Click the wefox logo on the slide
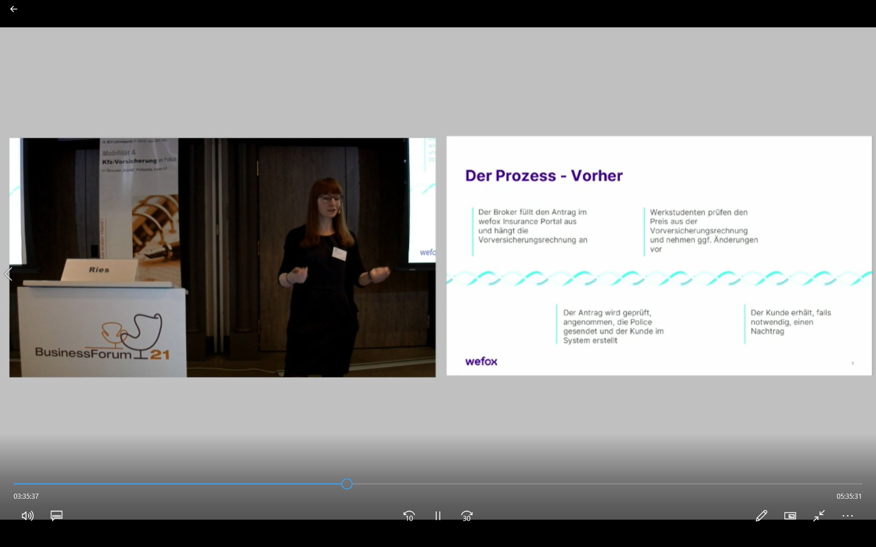 click(481, 361)
